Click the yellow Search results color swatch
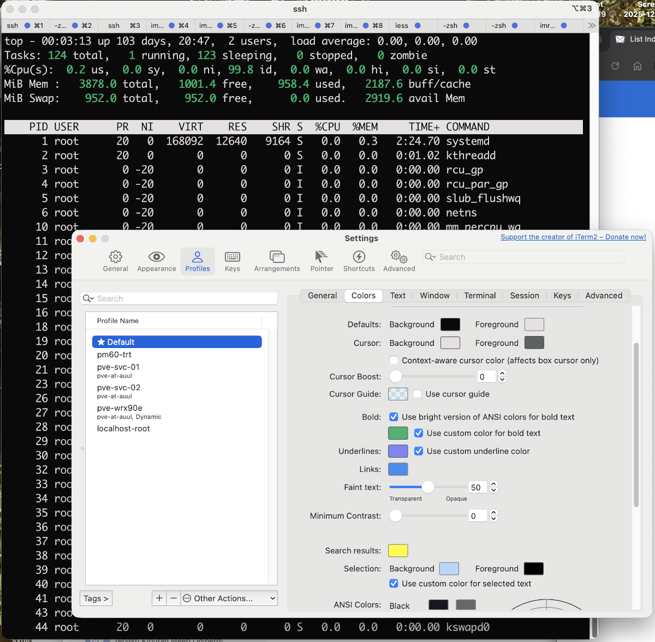 pyautogui.click(x=398, y=551)
